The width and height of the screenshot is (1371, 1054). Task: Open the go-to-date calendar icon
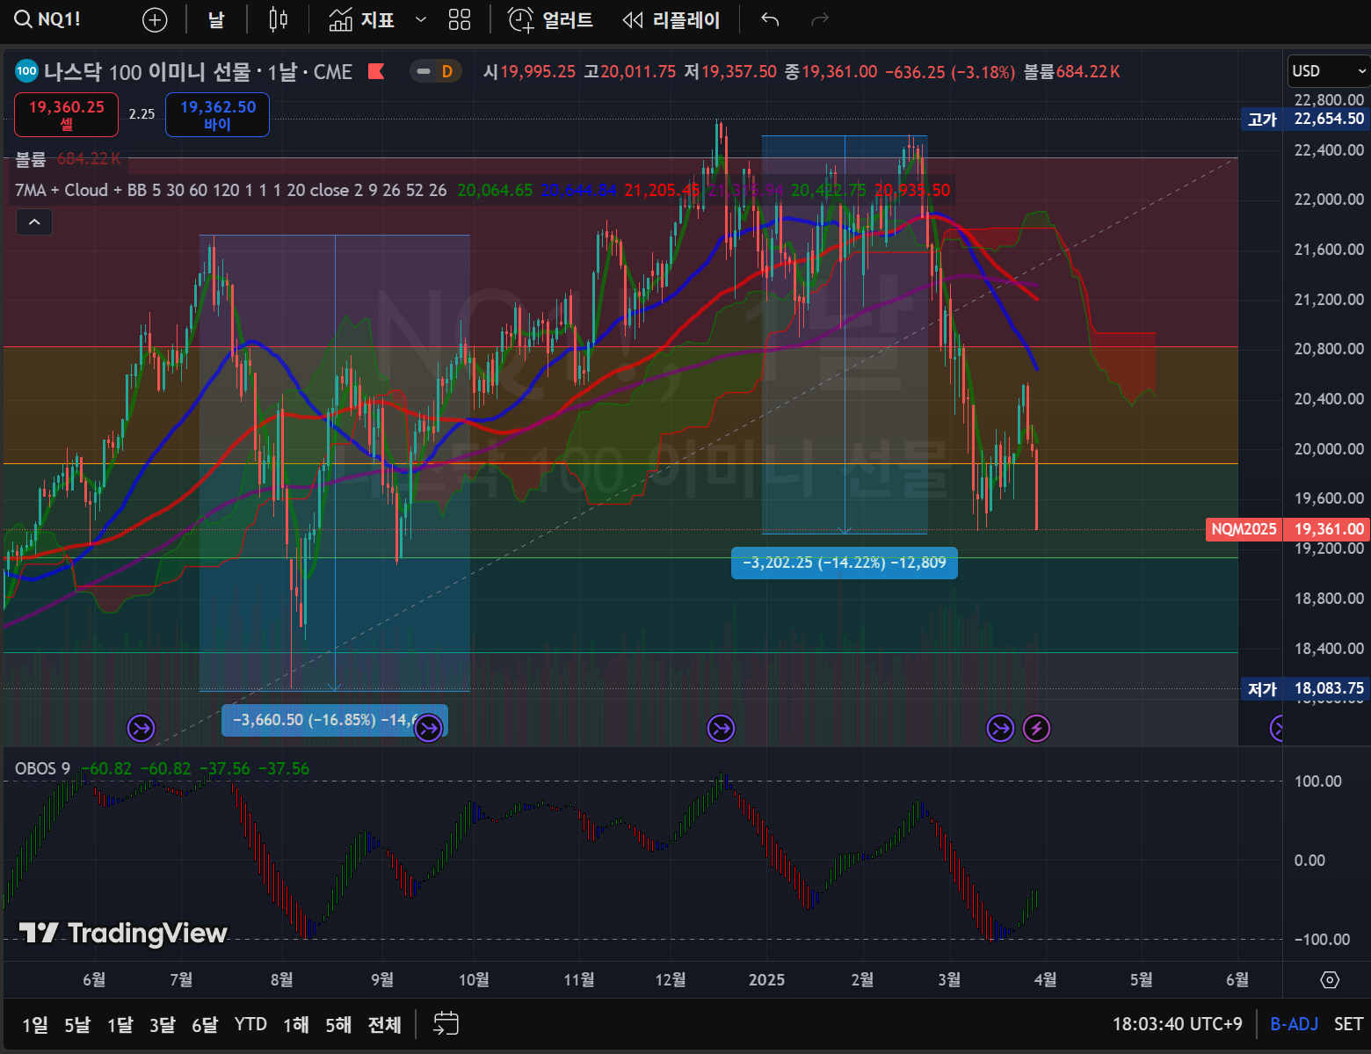tap(446, 1023)
